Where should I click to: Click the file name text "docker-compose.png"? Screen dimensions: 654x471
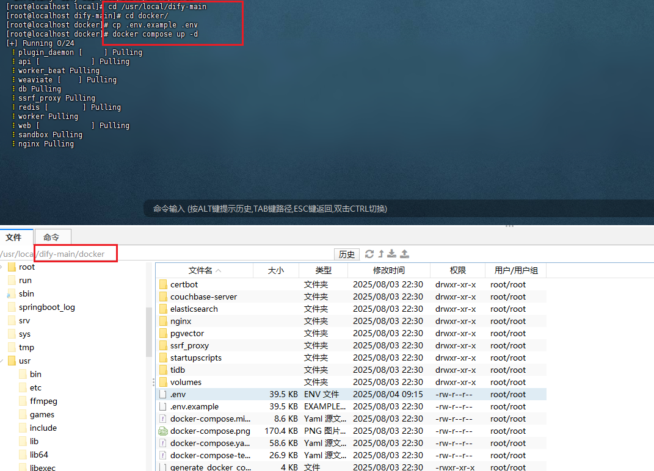coord(210,431)
